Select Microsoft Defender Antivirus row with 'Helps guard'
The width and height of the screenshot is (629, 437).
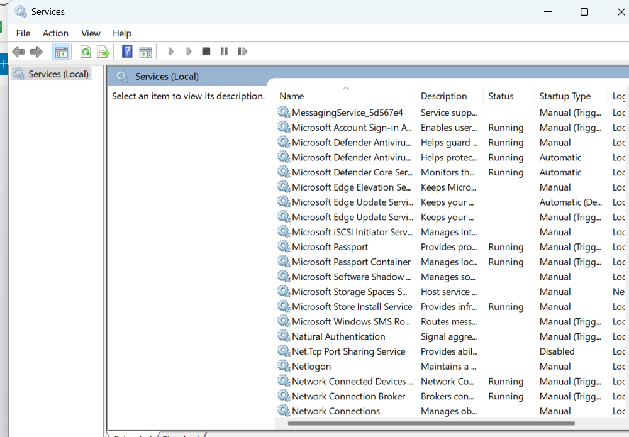point(352,142)
